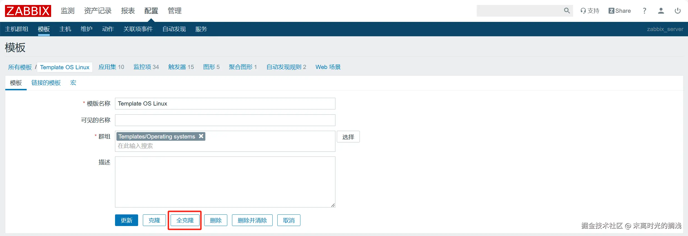This screenshot has width=688, height=236.
Task: Click the logout power icon
Action: 678,11
